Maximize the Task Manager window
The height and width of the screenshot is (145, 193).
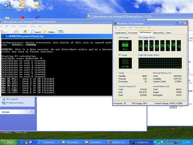coord(181,23)
